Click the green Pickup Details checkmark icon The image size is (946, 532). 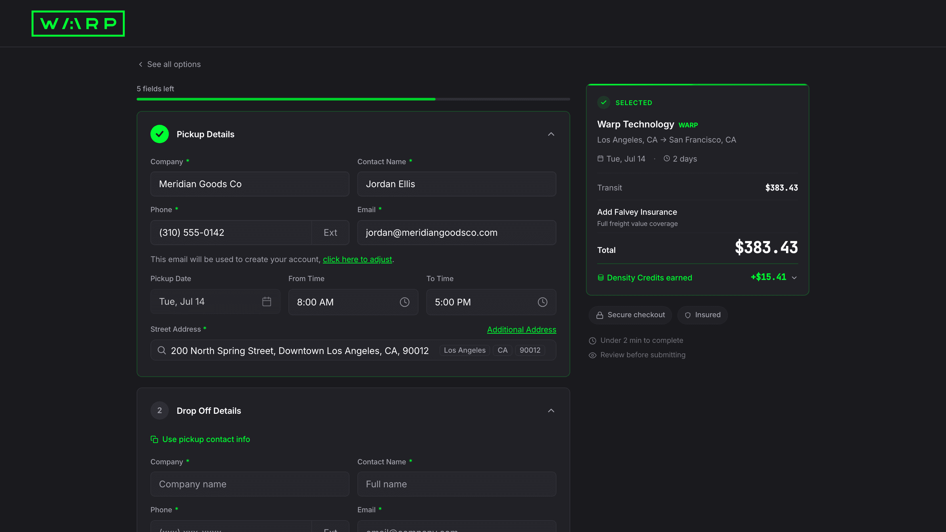coord(159,134)
